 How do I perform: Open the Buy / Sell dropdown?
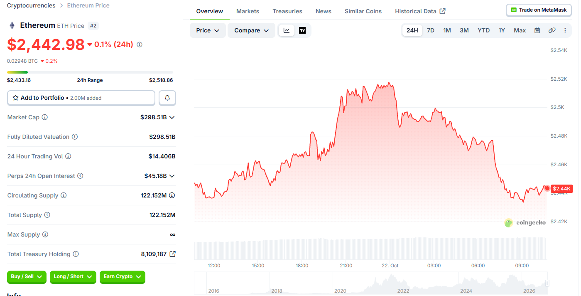(x=27, y=277)
